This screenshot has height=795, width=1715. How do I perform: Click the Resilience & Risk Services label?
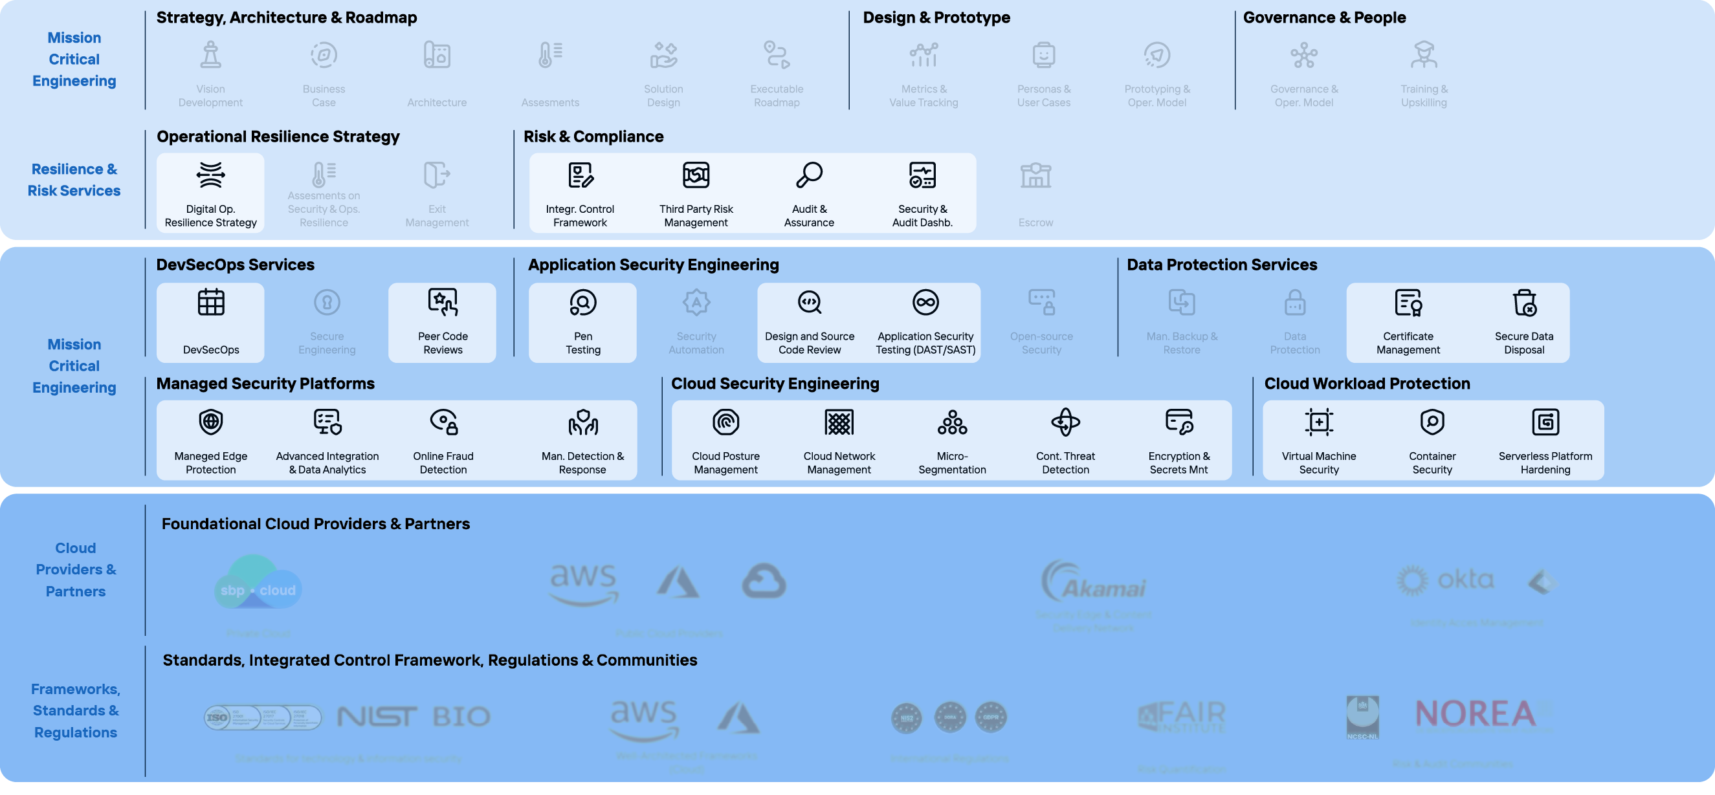pyautogui.click(x=74, y=180)
